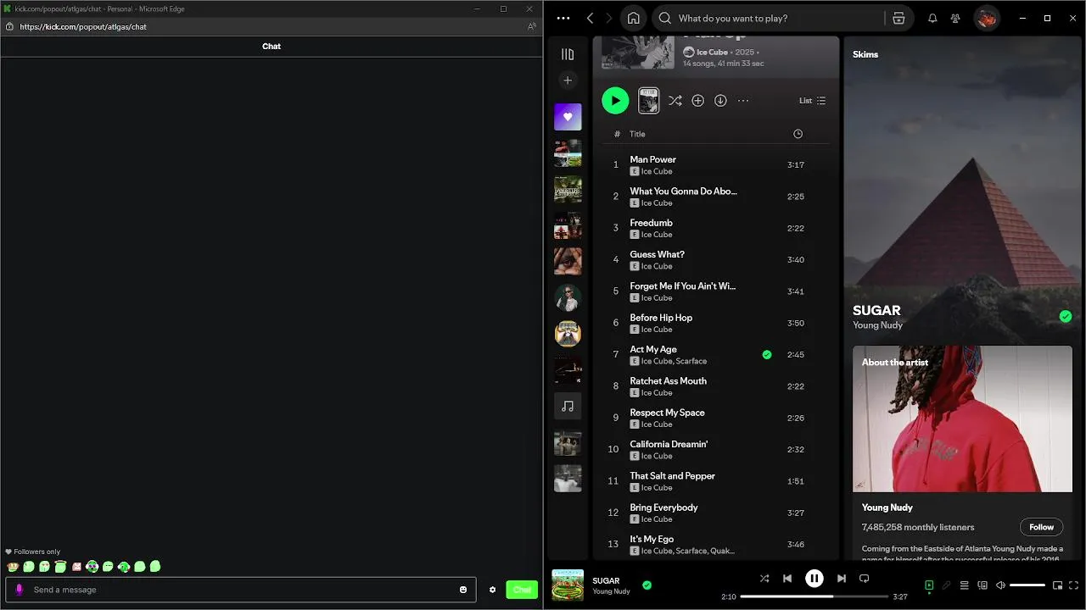Add album to Your Library
1086x610 pixels.
point(697,101)
